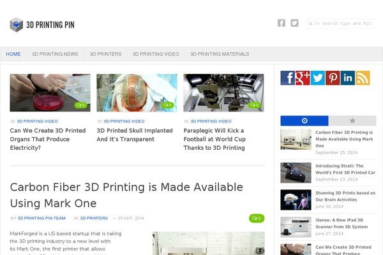The width and height of the screenshot is (383, 255).
Task: Open 3D Printing Video category above paraplegic article
Action: pos(211,121)
